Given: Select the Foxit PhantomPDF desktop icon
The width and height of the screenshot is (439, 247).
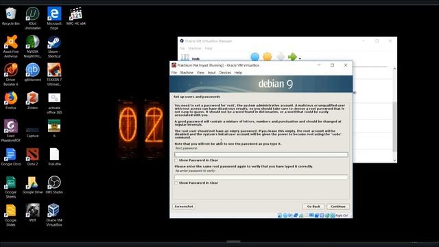Looking at the screenshot, I should pos(11,131).
